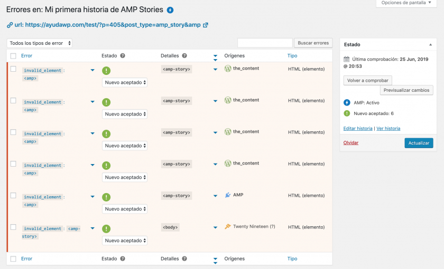Viewport: 444px width, 269px height.
Task: Click the help icon next to the Detalles column header
Action: tap(184, 55)
